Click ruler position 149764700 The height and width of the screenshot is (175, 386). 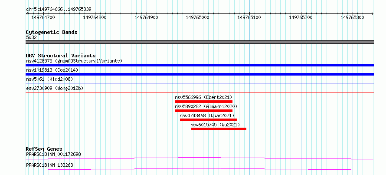point(43,17)
